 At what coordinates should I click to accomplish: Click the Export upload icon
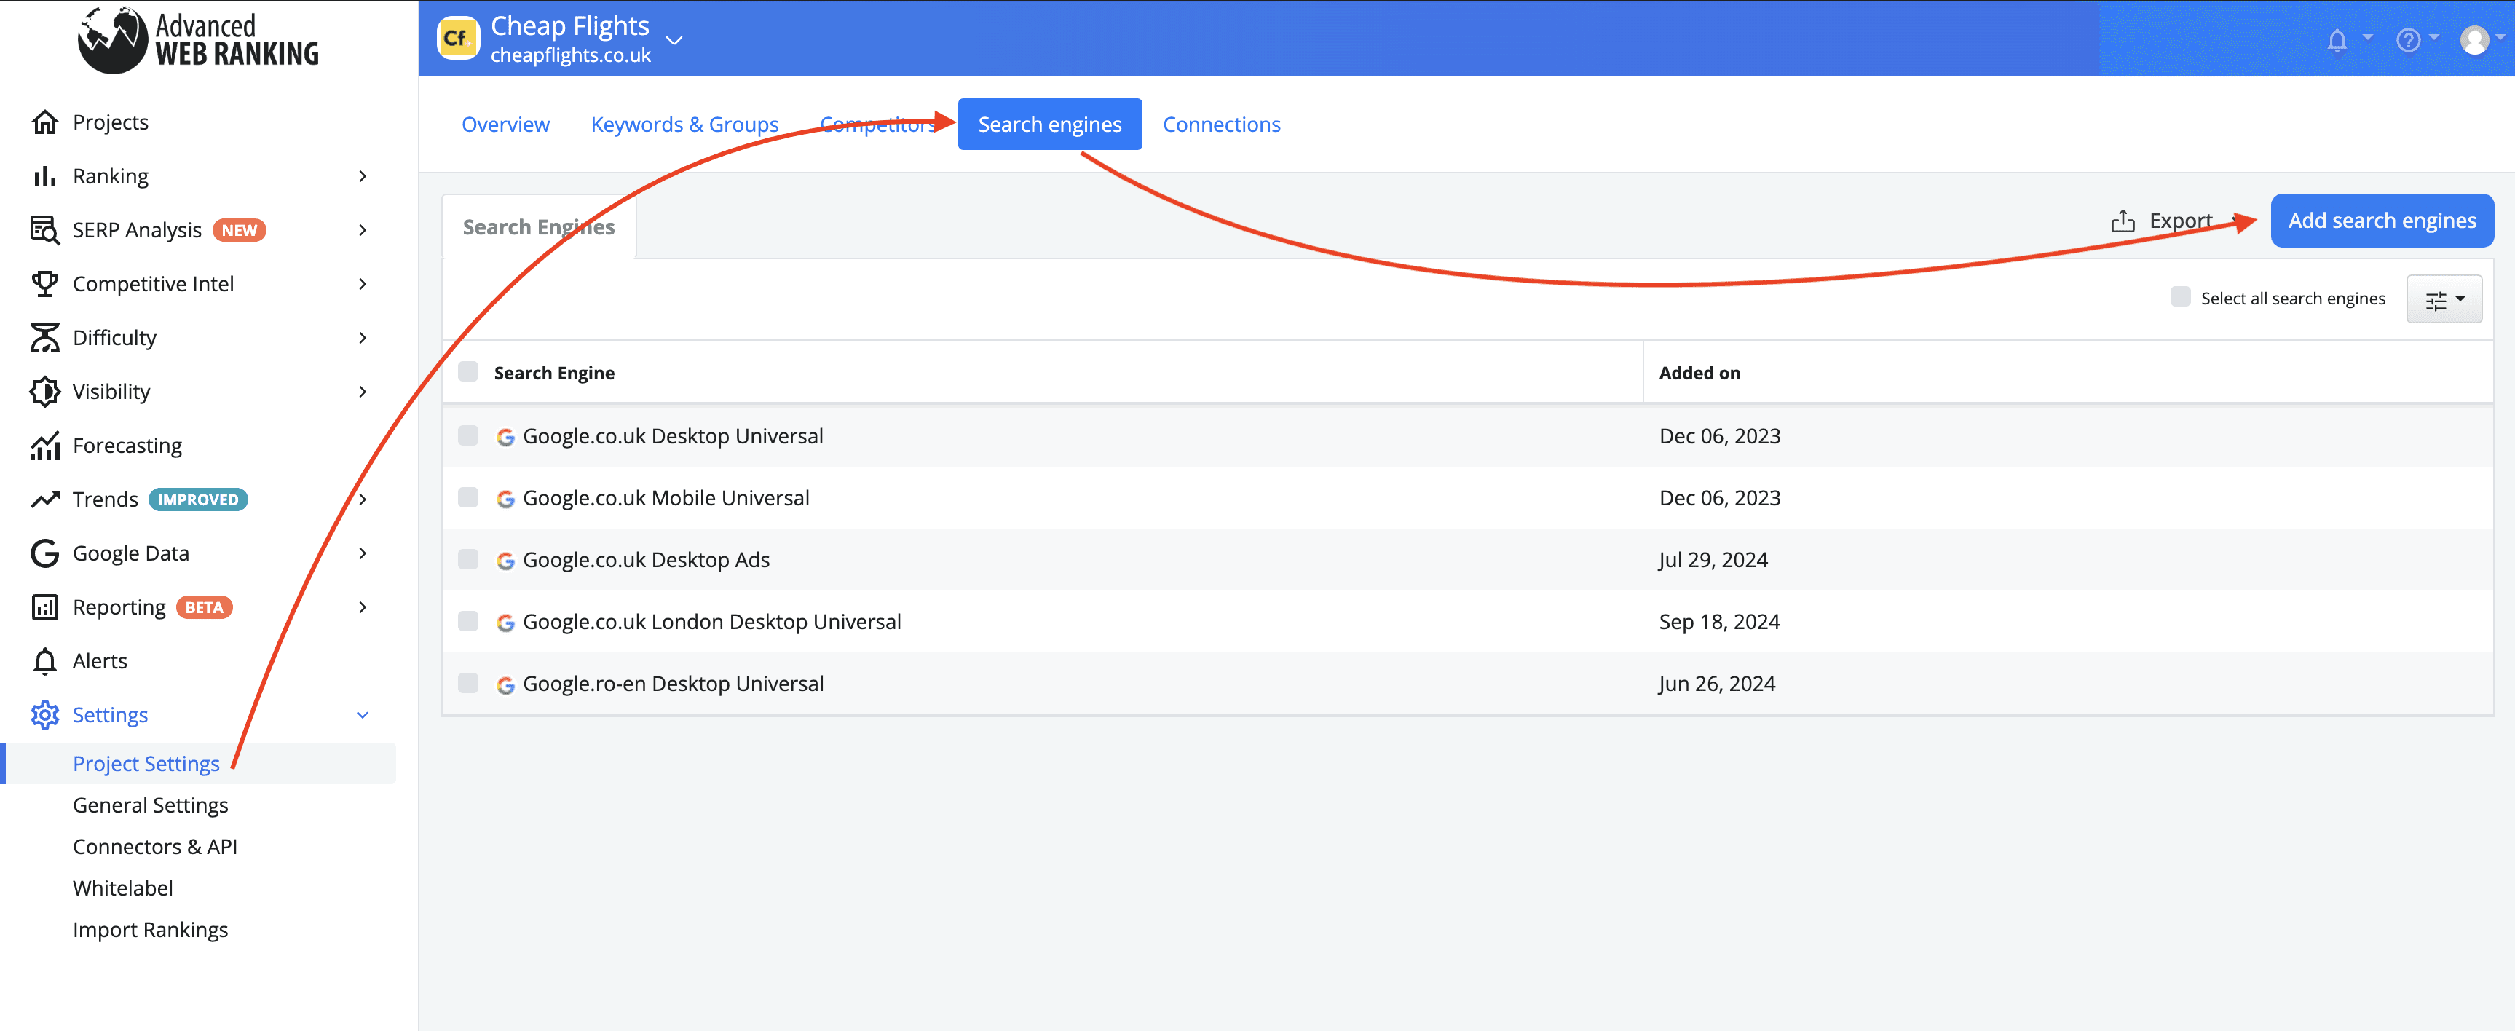(x=2123, y=221)
